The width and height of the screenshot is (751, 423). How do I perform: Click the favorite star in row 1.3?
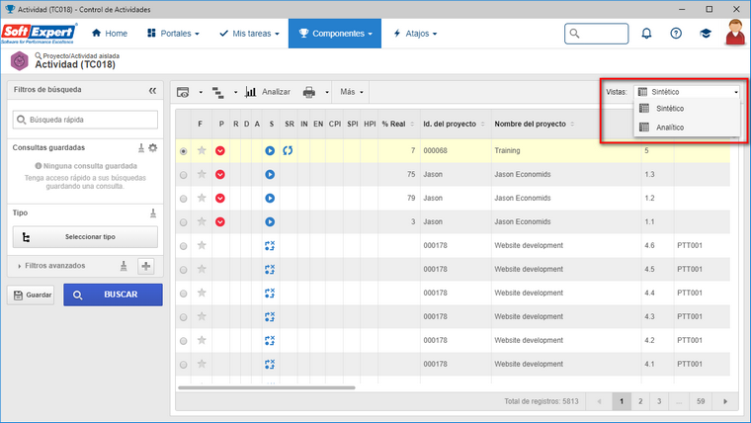(x=202, y=174)
